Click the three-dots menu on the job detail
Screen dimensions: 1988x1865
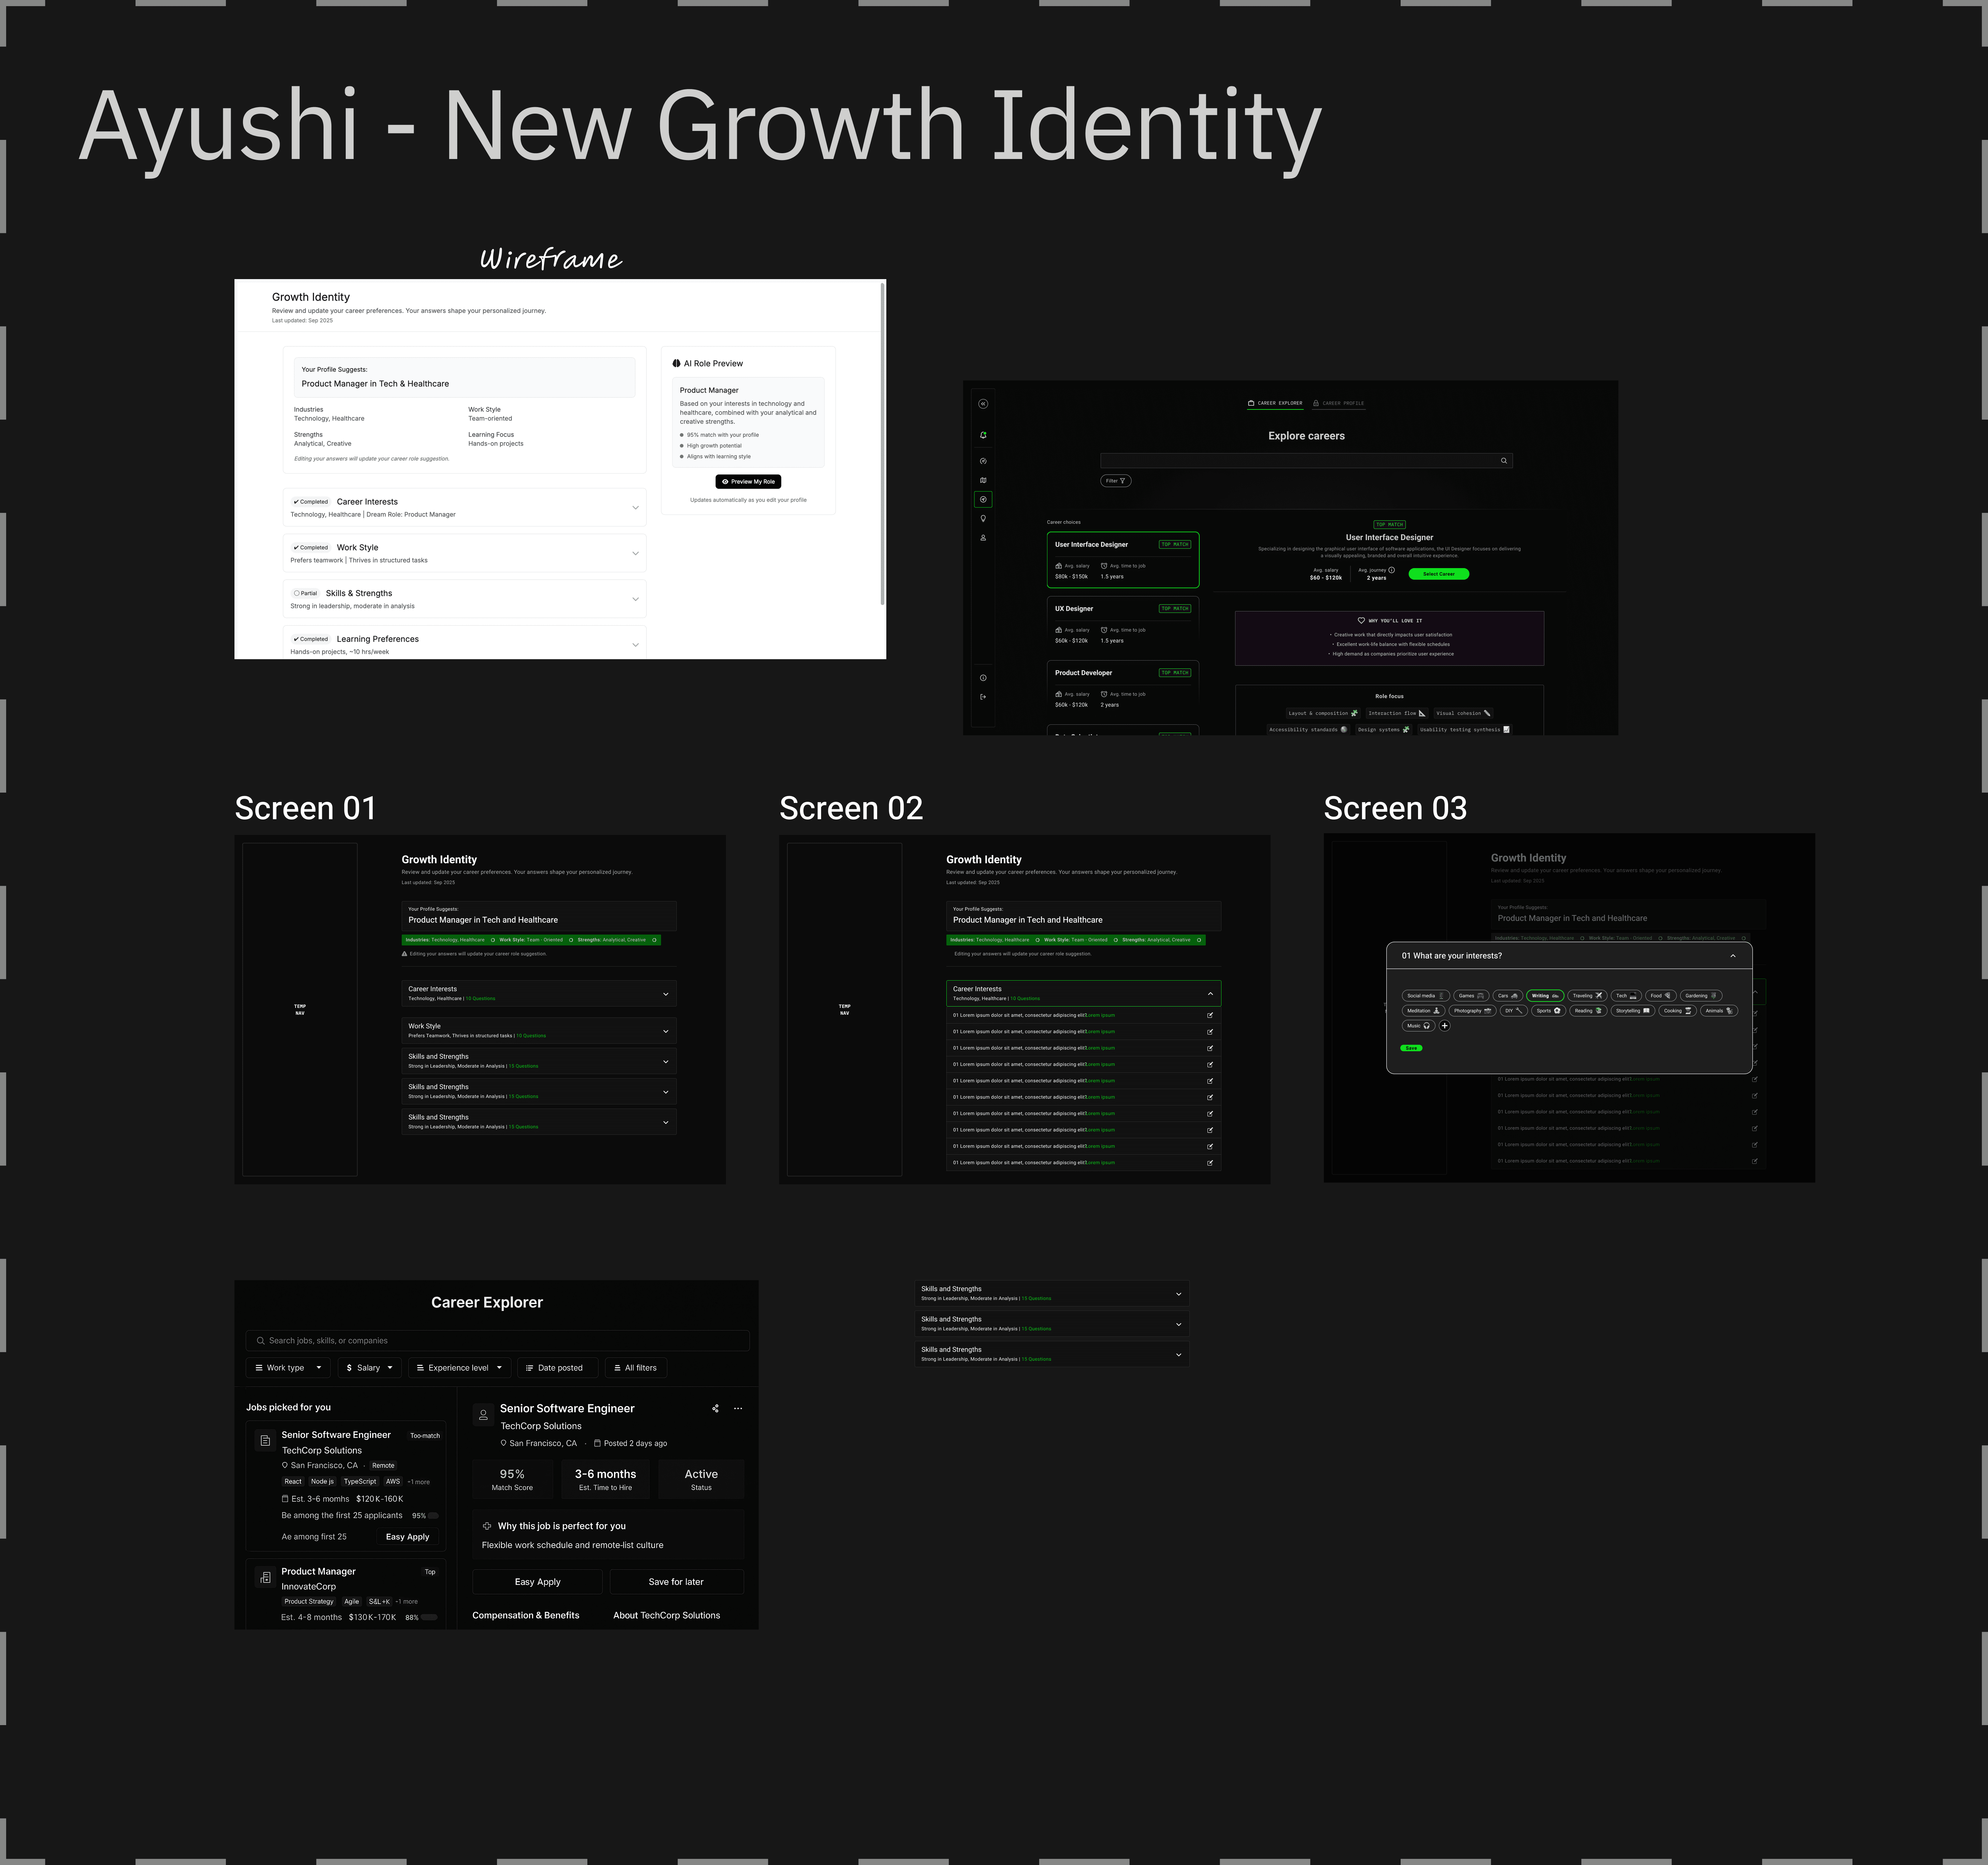click(x=738, y=1408)
